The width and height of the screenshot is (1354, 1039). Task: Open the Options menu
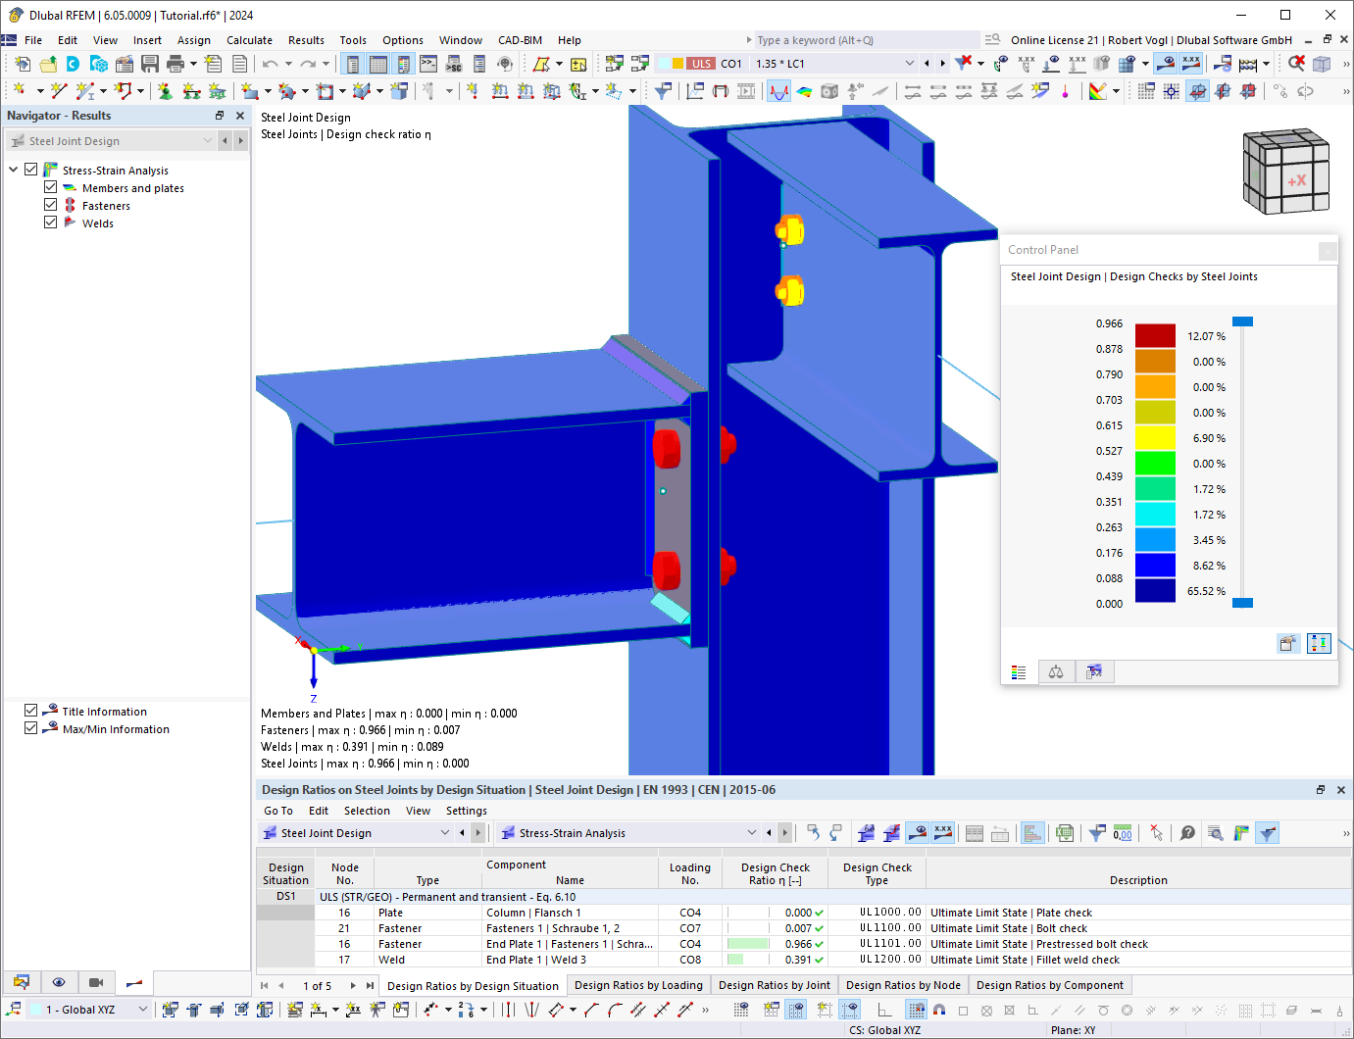pos(402,40)
